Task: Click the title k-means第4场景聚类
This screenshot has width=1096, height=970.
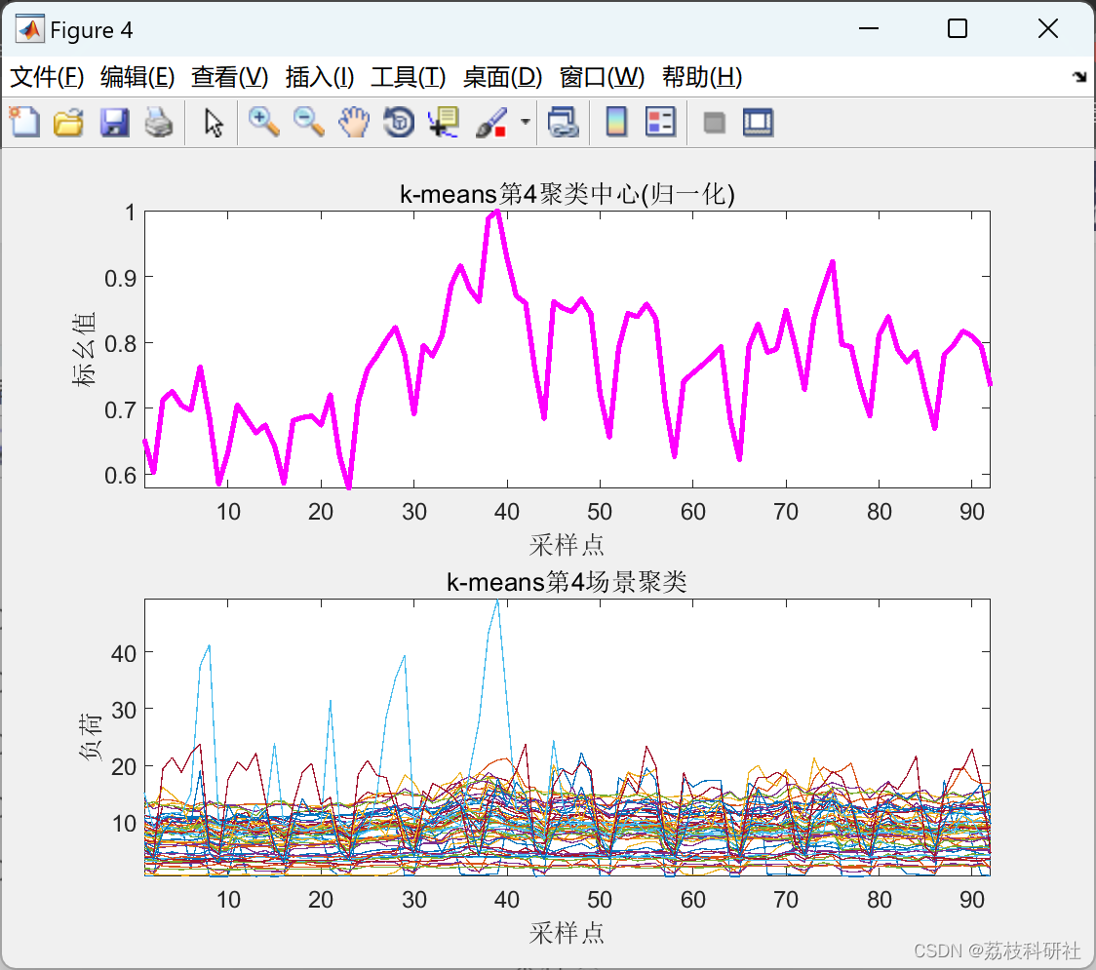Action: (x=567, y=582)
